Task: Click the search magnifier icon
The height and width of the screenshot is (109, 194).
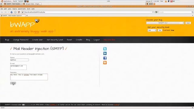Action: point(192,12)
